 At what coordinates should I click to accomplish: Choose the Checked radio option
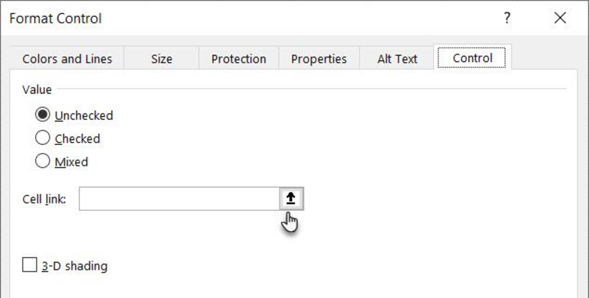coord(42,138)
